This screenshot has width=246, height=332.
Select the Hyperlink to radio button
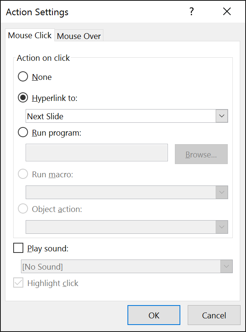pos(23,98)
